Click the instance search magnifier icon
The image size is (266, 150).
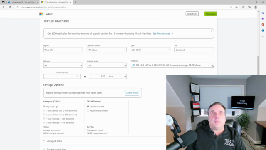pos(133,65)
